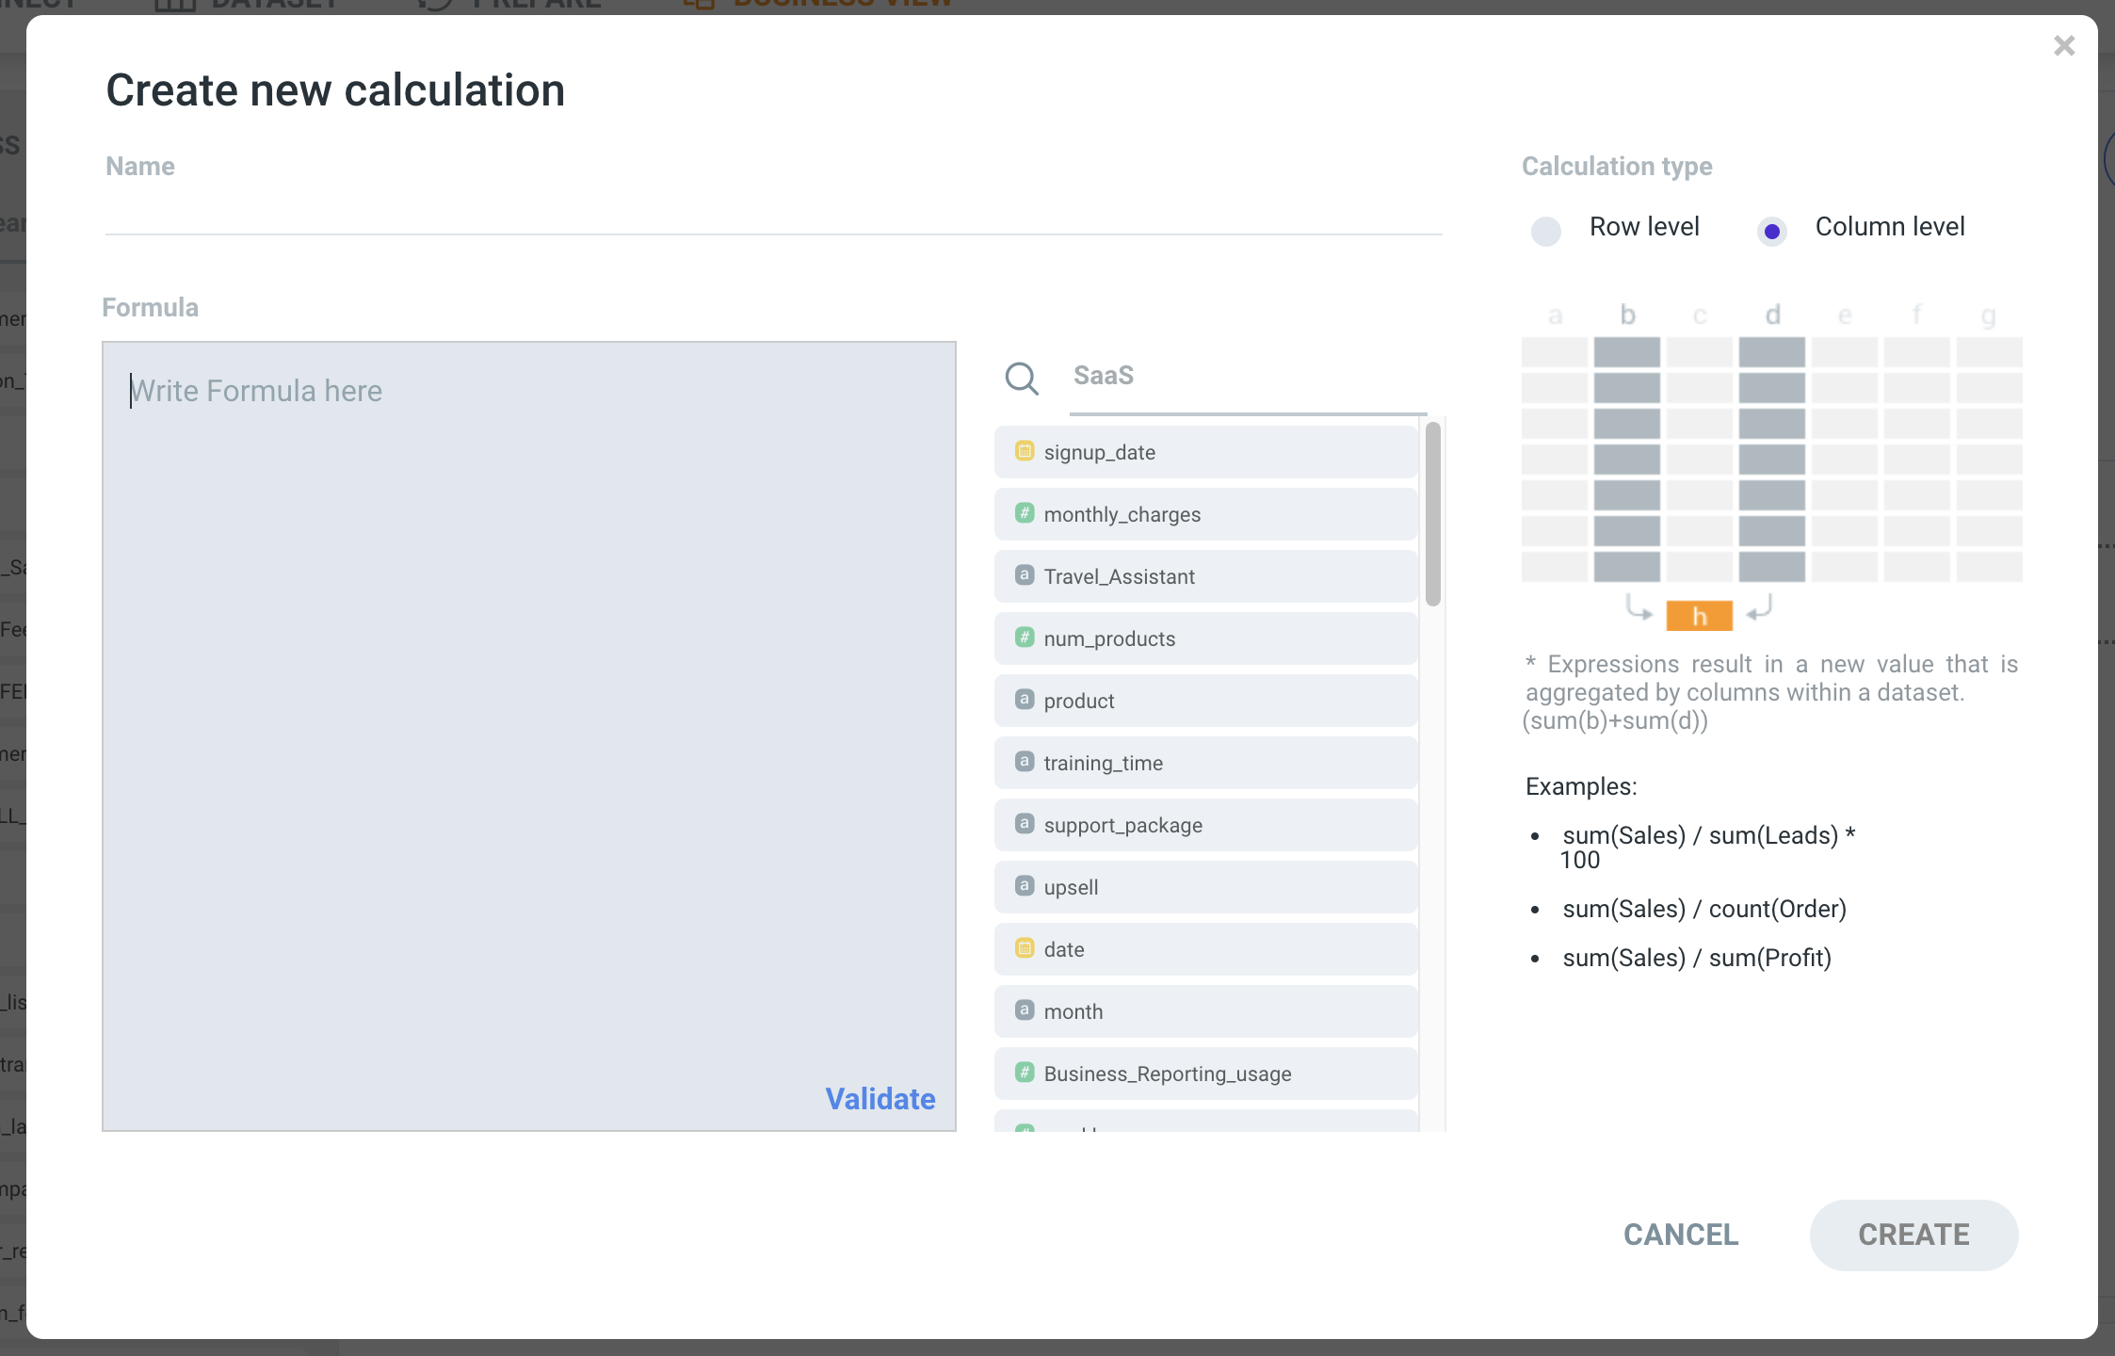The image size is (2115, 1356).
Task: Click the text icon beside month
Action: click(1025, 1010)
